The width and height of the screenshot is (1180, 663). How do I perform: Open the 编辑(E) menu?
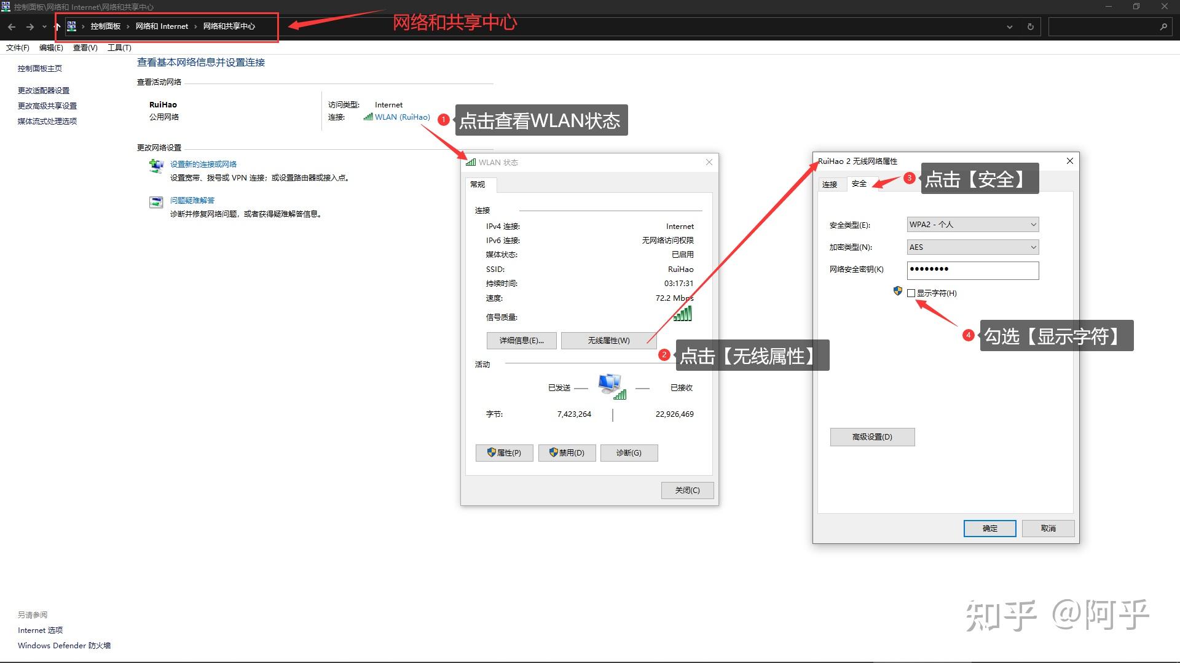click(x=51, y=48)
